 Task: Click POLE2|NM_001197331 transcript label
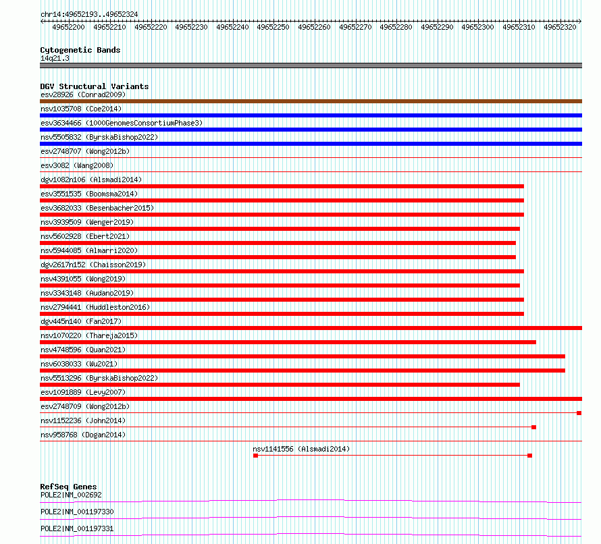click(77, 528)
